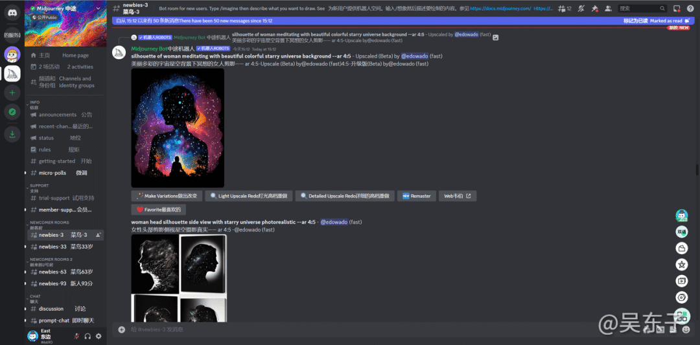
Task: Click the Remaster button
Action: pos(417,196)
